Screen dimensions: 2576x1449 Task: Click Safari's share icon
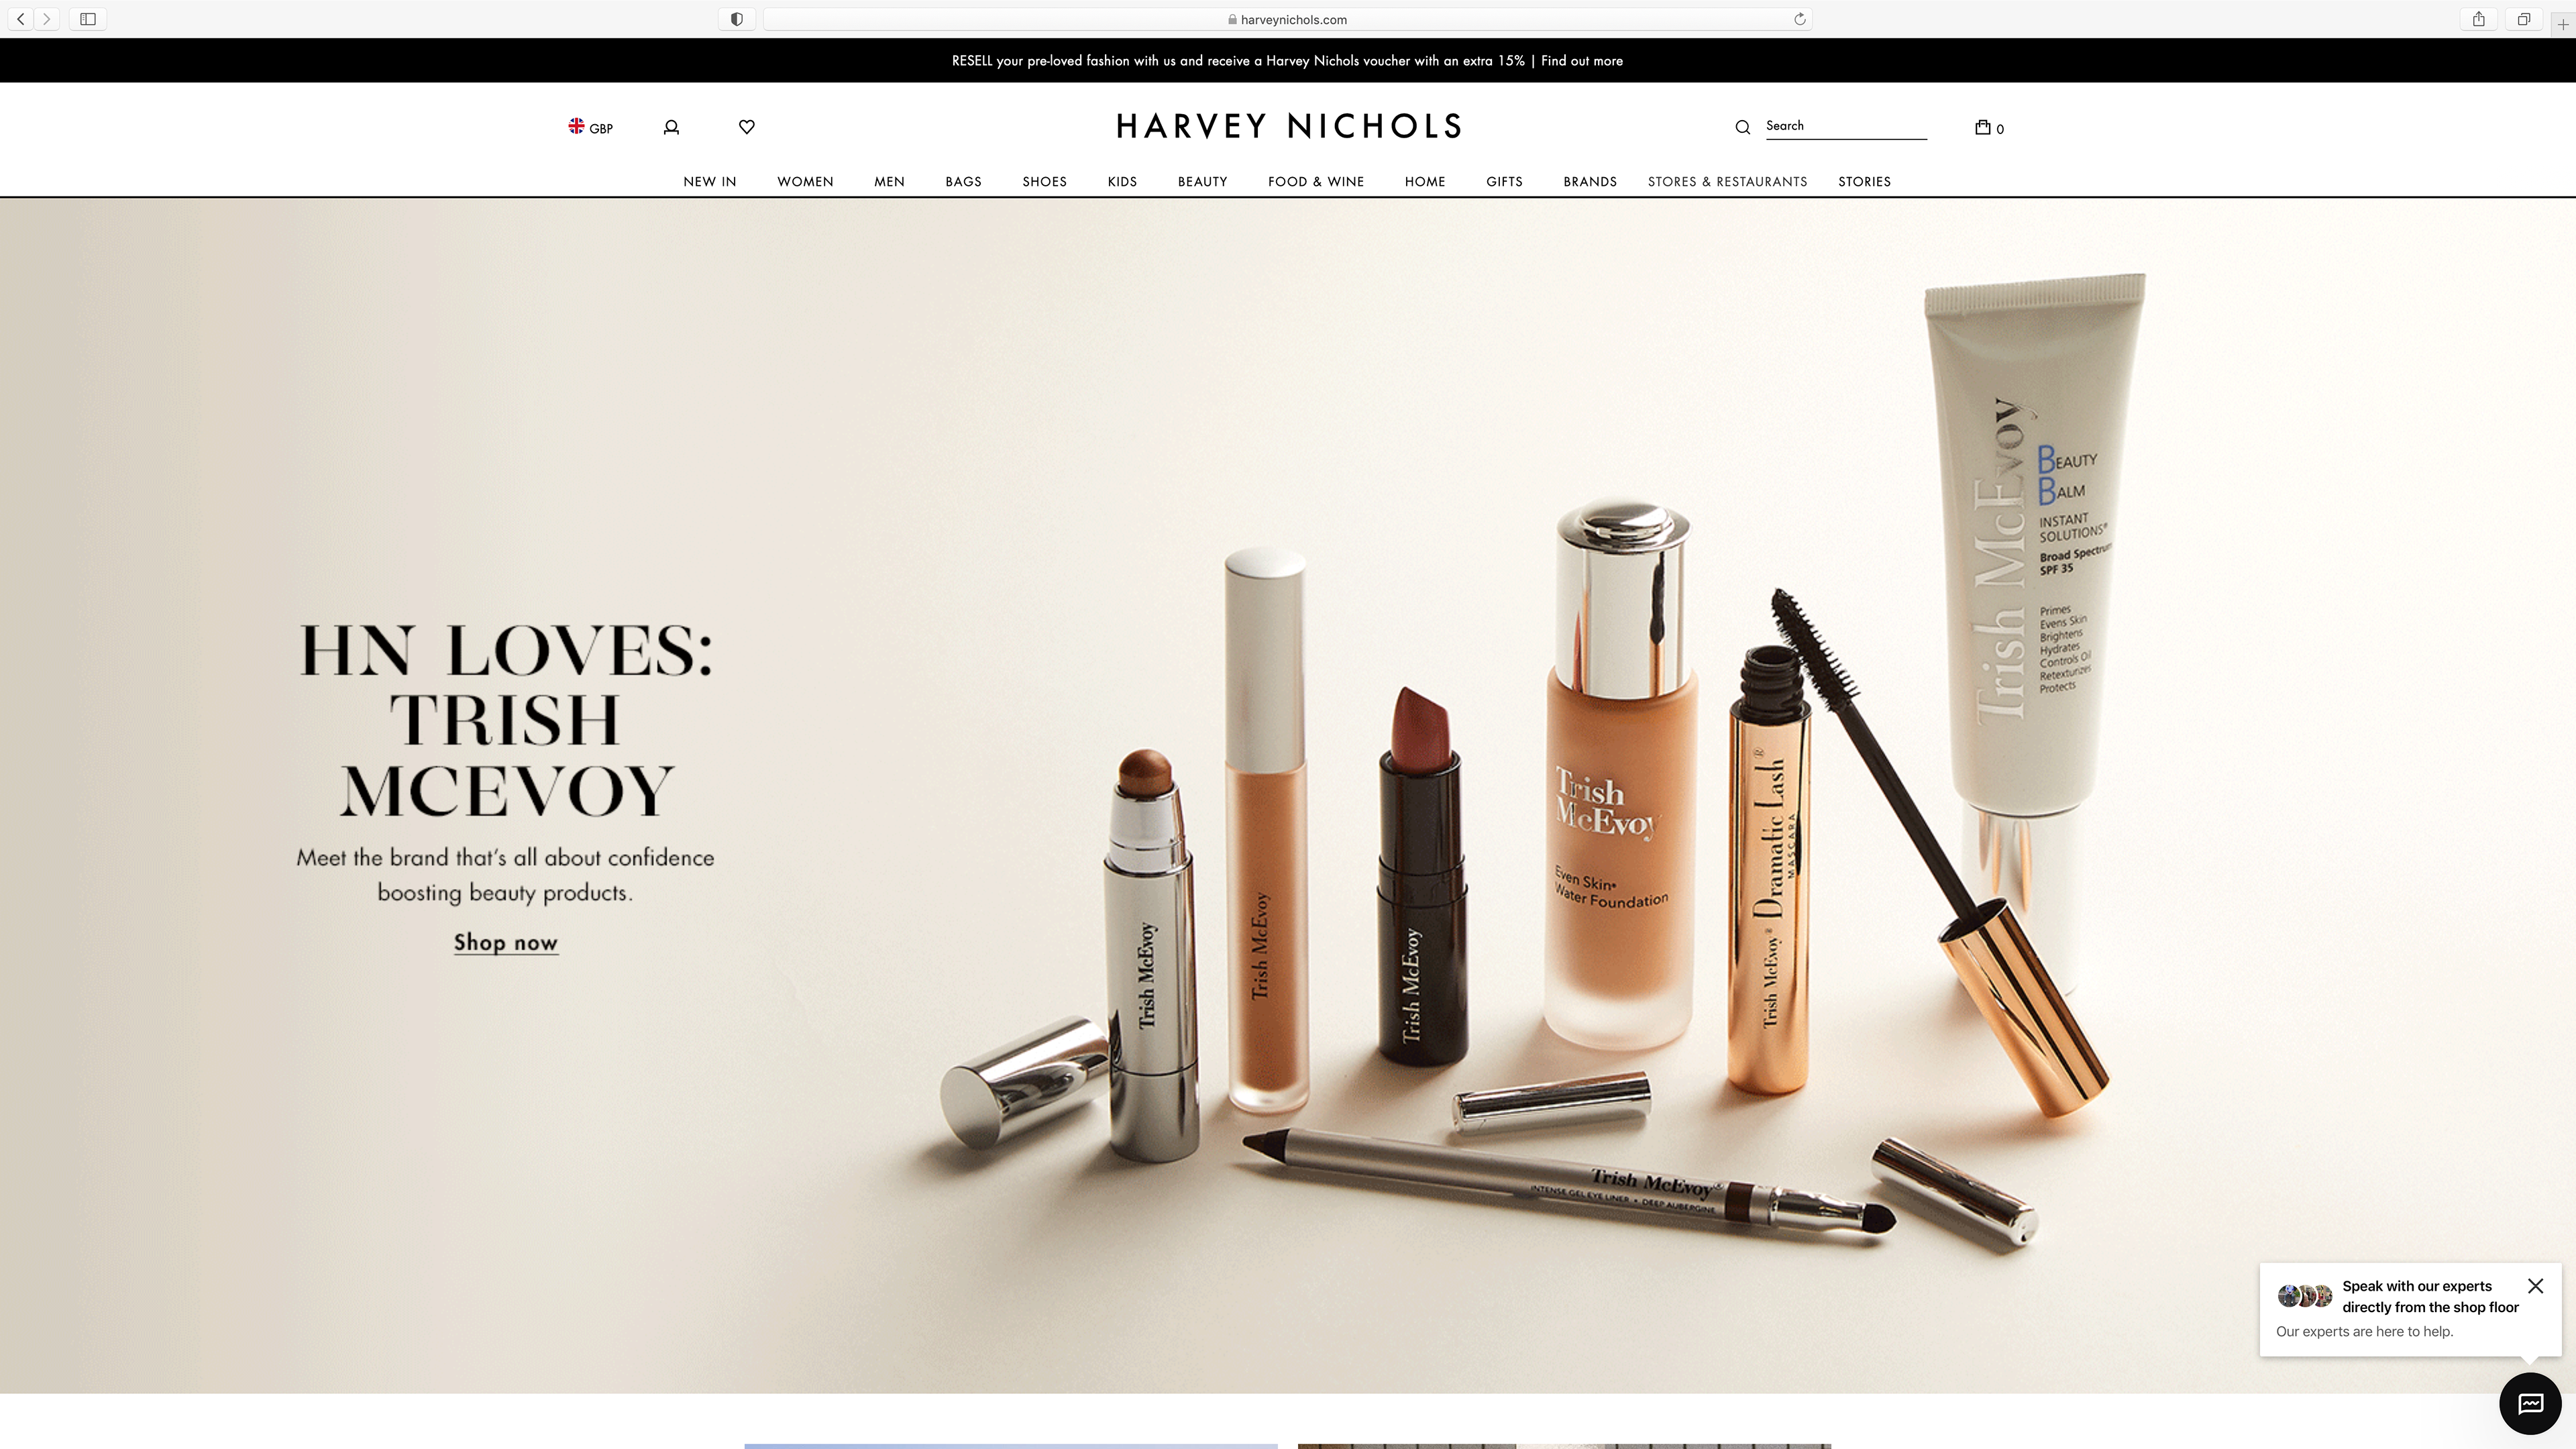click(x=2478, y=19)
